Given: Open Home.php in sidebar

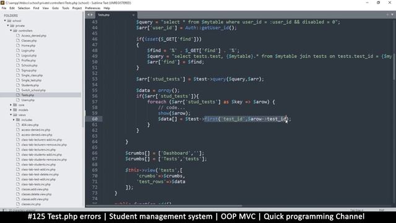Looking at the screenshot, I should pyautogui.click(x=28, y=45).
